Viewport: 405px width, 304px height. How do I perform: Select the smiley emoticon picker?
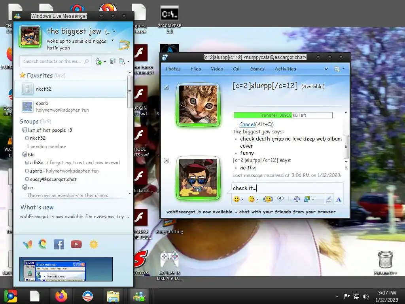tap(237, 199)
